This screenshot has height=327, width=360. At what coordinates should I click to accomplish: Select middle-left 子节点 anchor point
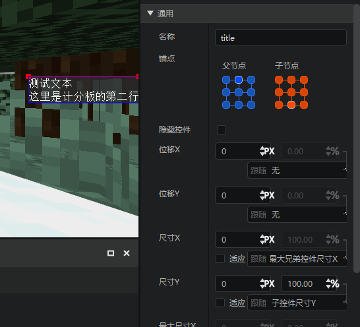click(x=279, y=92)
